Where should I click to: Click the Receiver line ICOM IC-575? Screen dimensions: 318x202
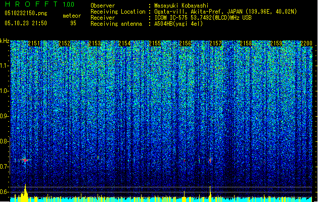pyautogui.click(x=171, y=18)
